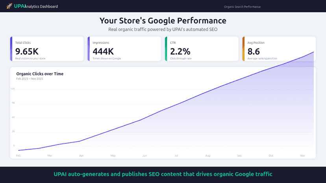The width and height of the screenshot is (326, 183).
Task: Click the 30 y-axis label
Action: click(x=13, y=131)
